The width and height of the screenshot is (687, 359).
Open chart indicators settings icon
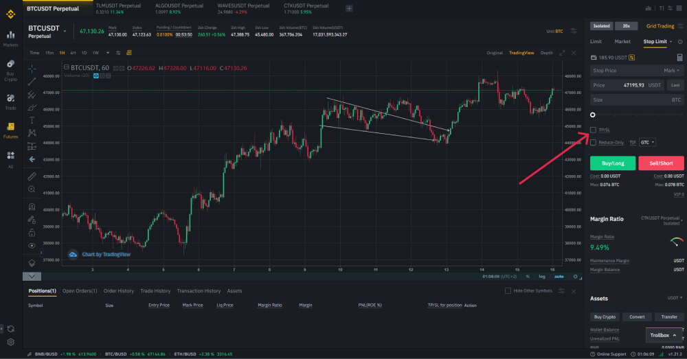coord(118,53)
